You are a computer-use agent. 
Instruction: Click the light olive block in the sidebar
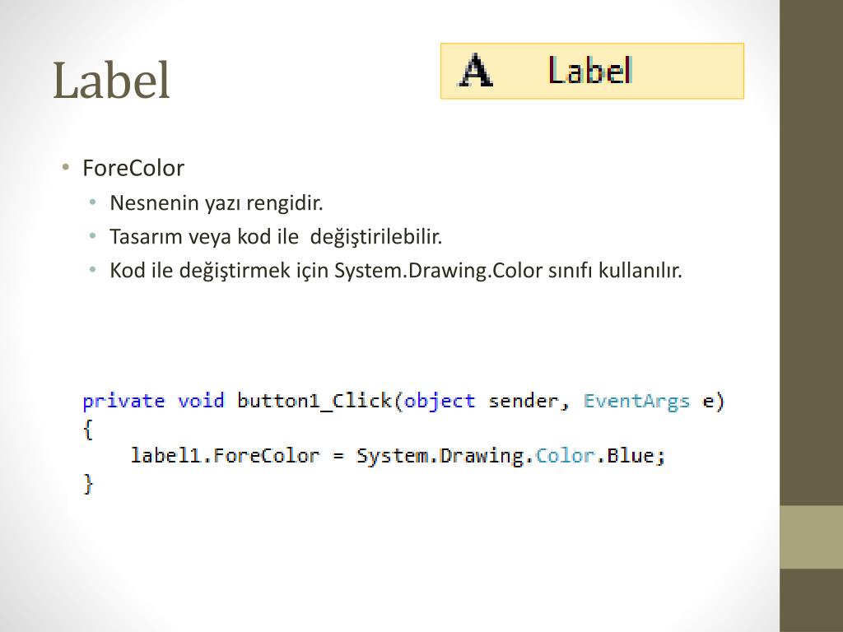click(x=811, y=537)
